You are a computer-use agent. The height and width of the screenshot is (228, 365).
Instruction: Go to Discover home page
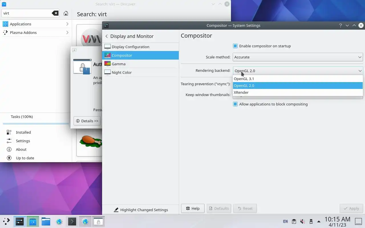(66, 13)
